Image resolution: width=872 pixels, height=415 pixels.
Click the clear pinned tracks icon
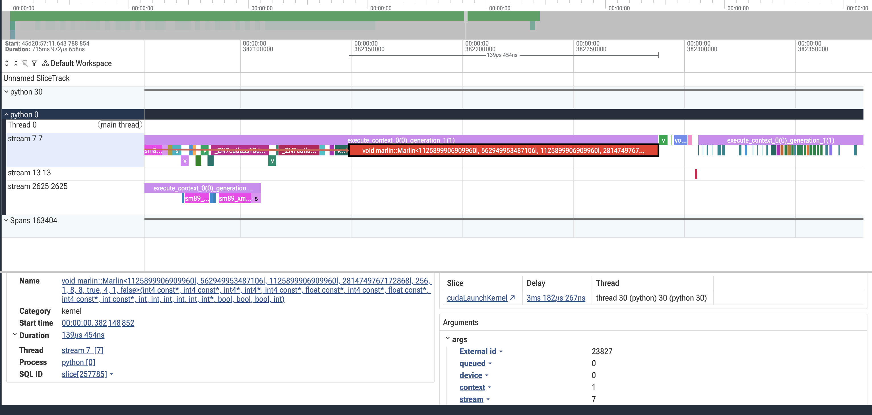pyautogui.click(x=25, y=63)
